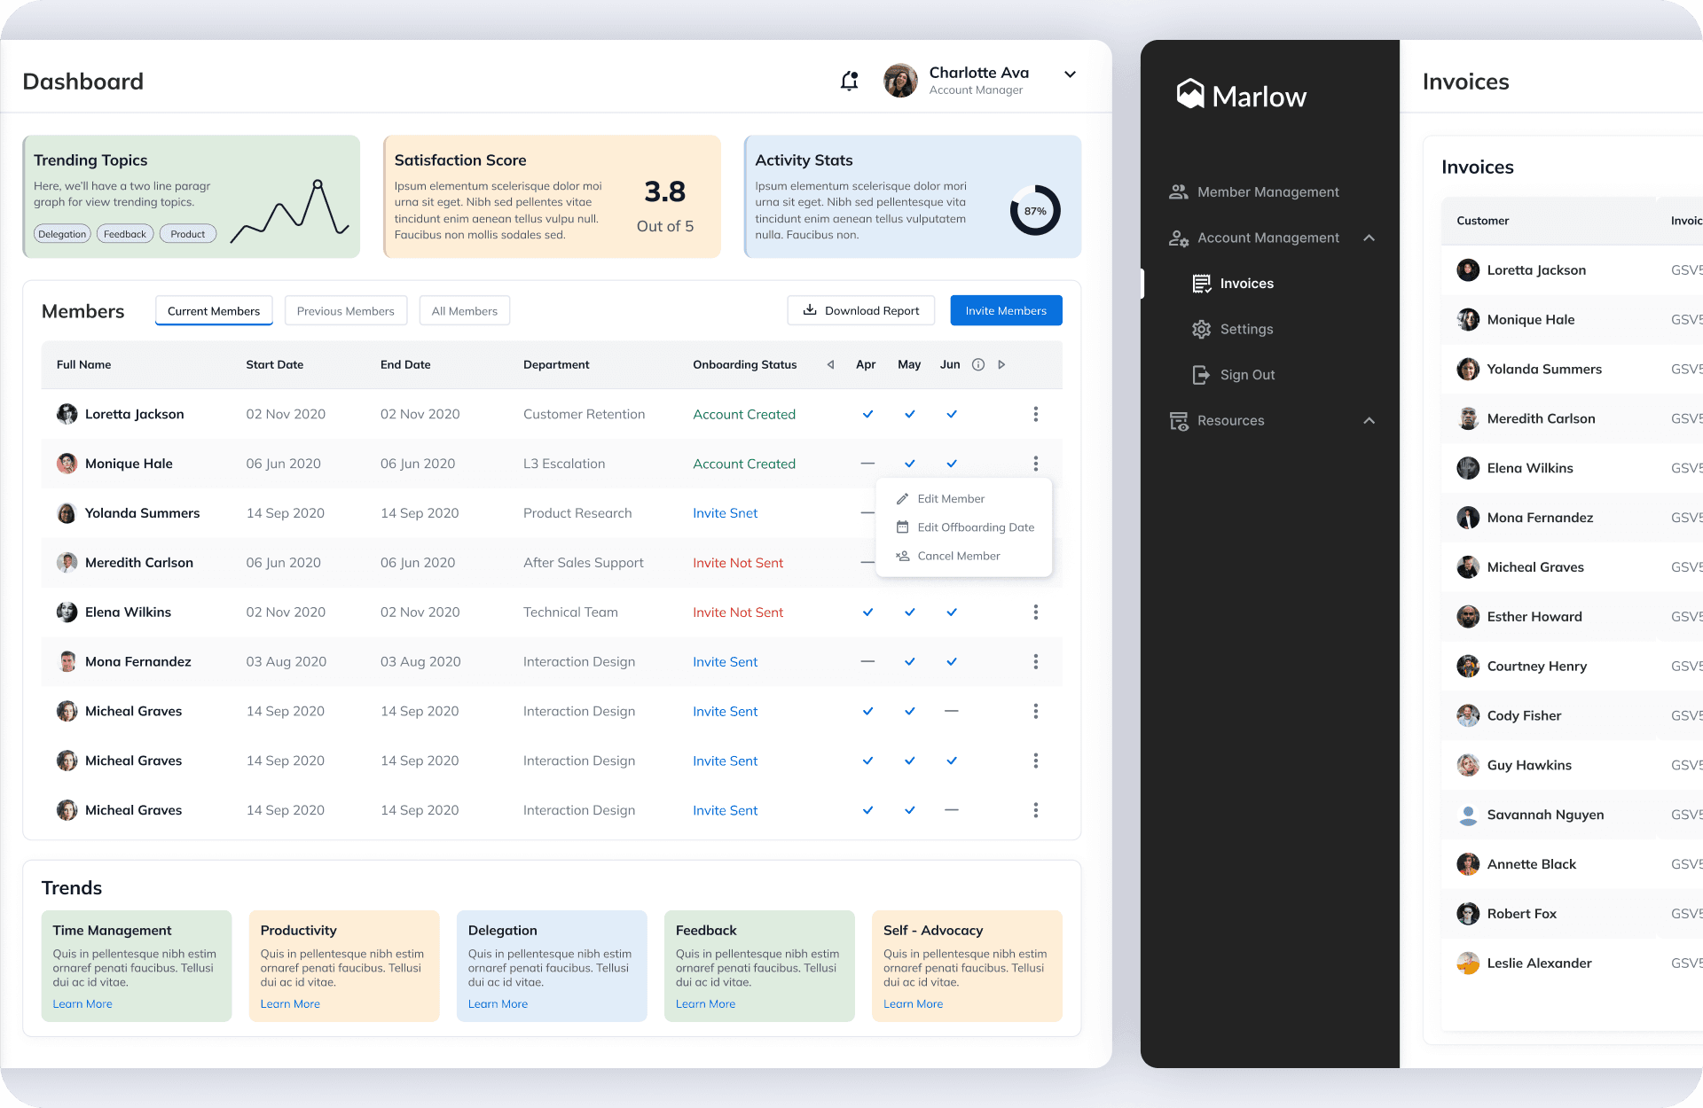Click Learn More under Time Management
The width and height of the screenshot is (1703, 1108).
pos(82,1004)
